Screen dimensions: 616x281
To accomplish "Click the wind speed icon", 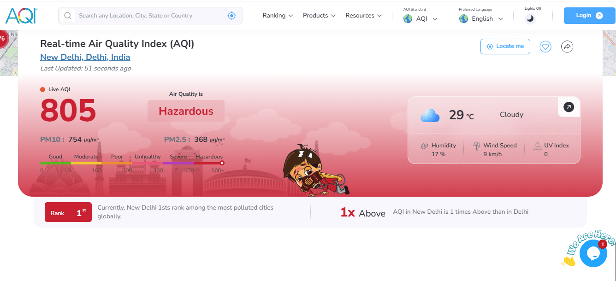I will coord(477,146).
